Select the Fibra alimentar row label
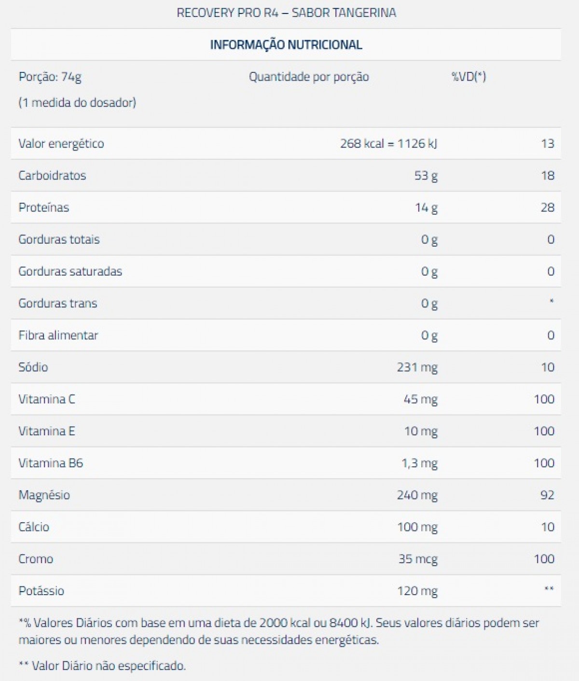Image resolution: width=579 pixels, height=681 pixels. (x=58, y=335)
